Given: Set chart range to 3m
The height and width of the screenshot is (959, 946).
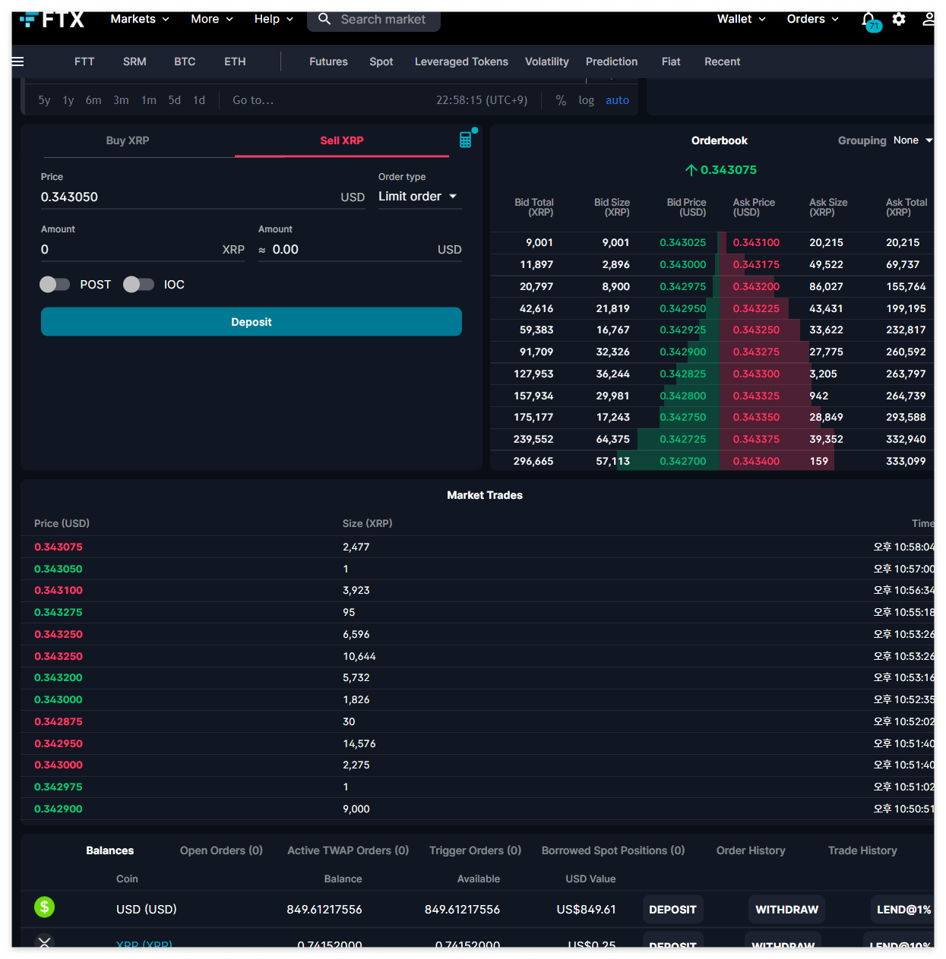Looking at the screenshot, I should coord(121,100).
